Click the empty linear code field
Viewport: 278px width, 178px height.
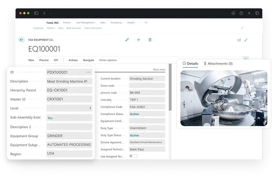click(147, 85)
